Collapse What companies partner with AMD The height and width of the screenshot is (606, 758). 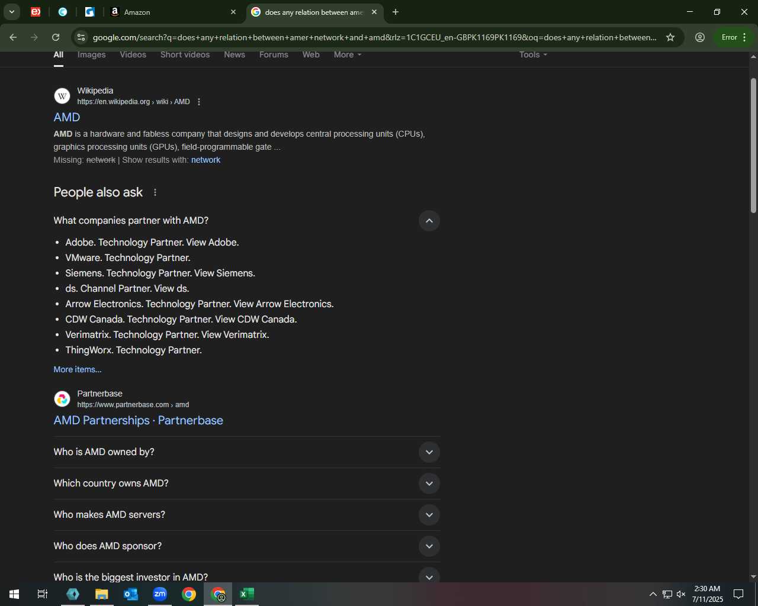point(429,221)
